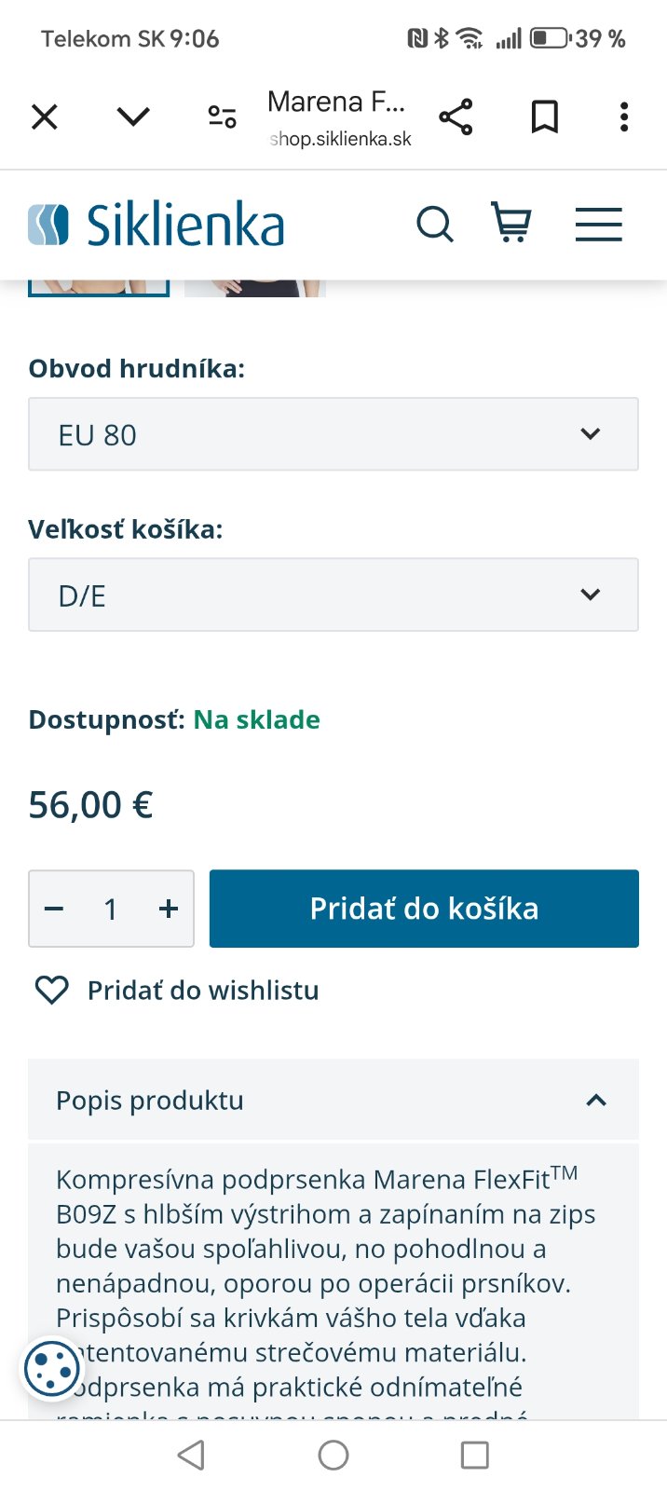Bookmark the Marena page
The image size is (667, 1491).
545,116
